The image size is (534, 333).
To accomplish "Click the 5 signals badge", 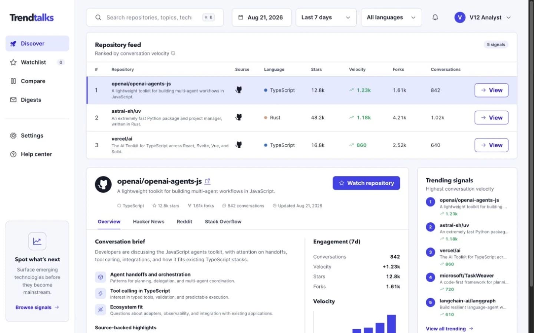I will 496,44.
